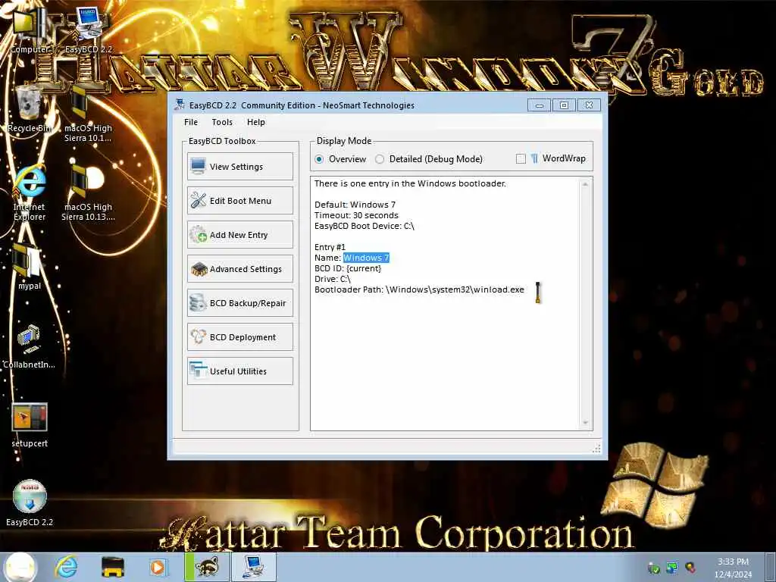
Task: Select the Computer desktop icon
Action: click(30, 30)
